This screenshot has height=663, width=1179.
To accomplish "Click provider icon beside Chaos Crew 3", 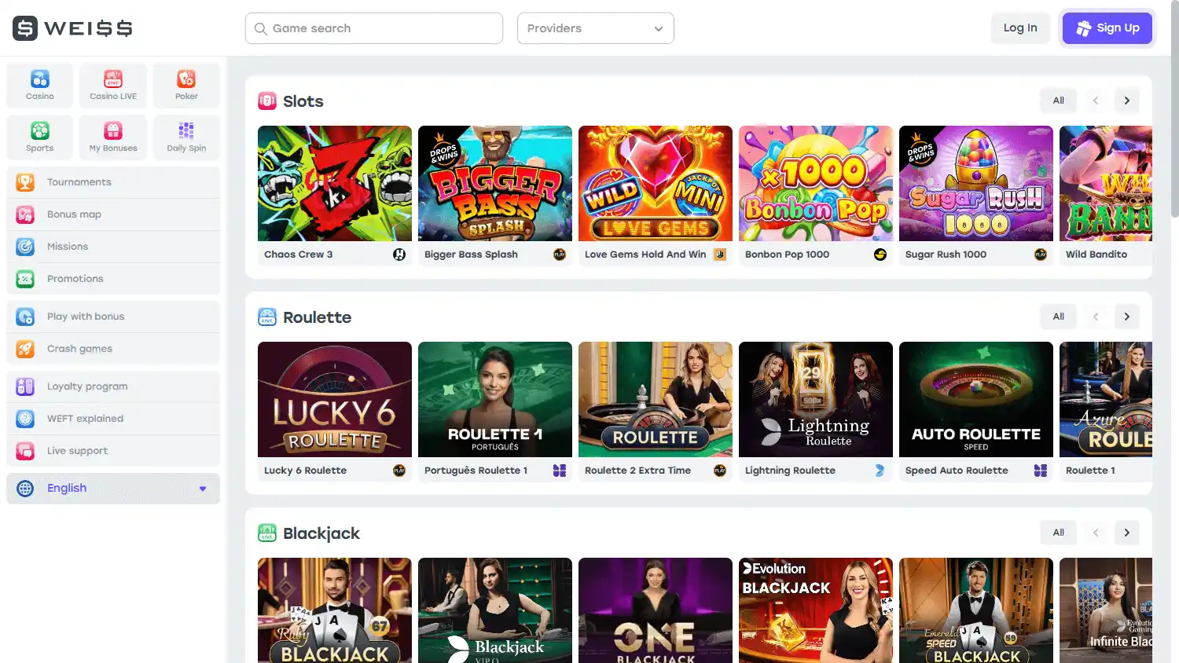I will [399, 255].
